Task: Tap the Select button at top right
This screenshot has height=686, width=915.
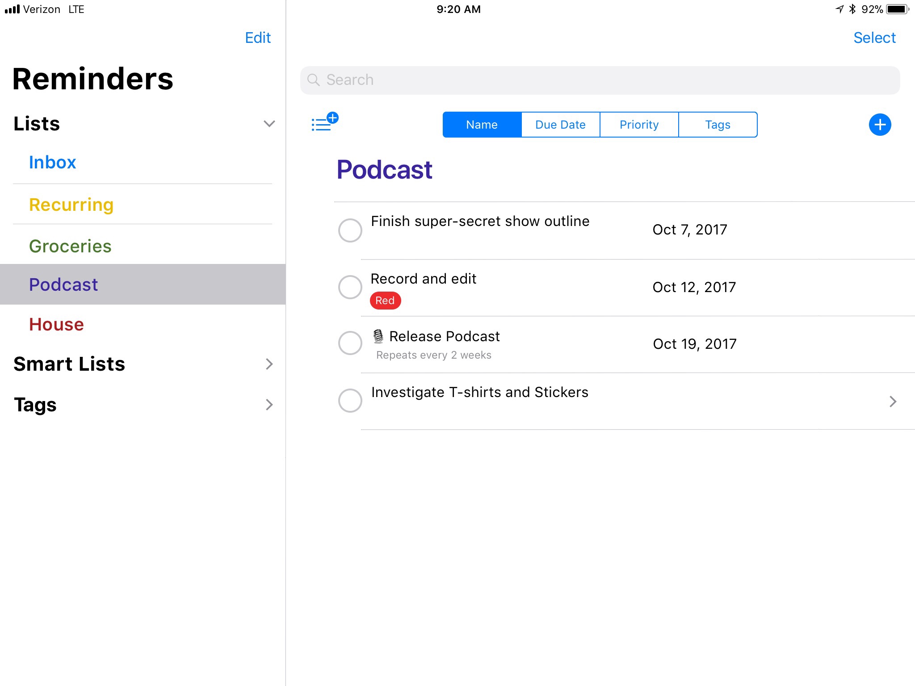Action: (874, 38)
